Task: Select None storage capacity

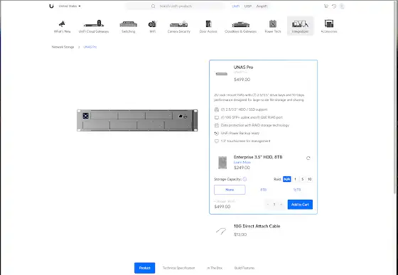Action: tap(230, 190)
